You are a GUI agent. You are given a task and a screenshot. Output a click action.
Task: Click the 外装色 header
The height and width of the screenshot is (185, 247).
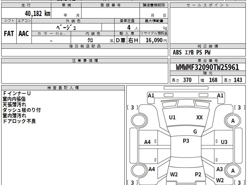point(73,21)
